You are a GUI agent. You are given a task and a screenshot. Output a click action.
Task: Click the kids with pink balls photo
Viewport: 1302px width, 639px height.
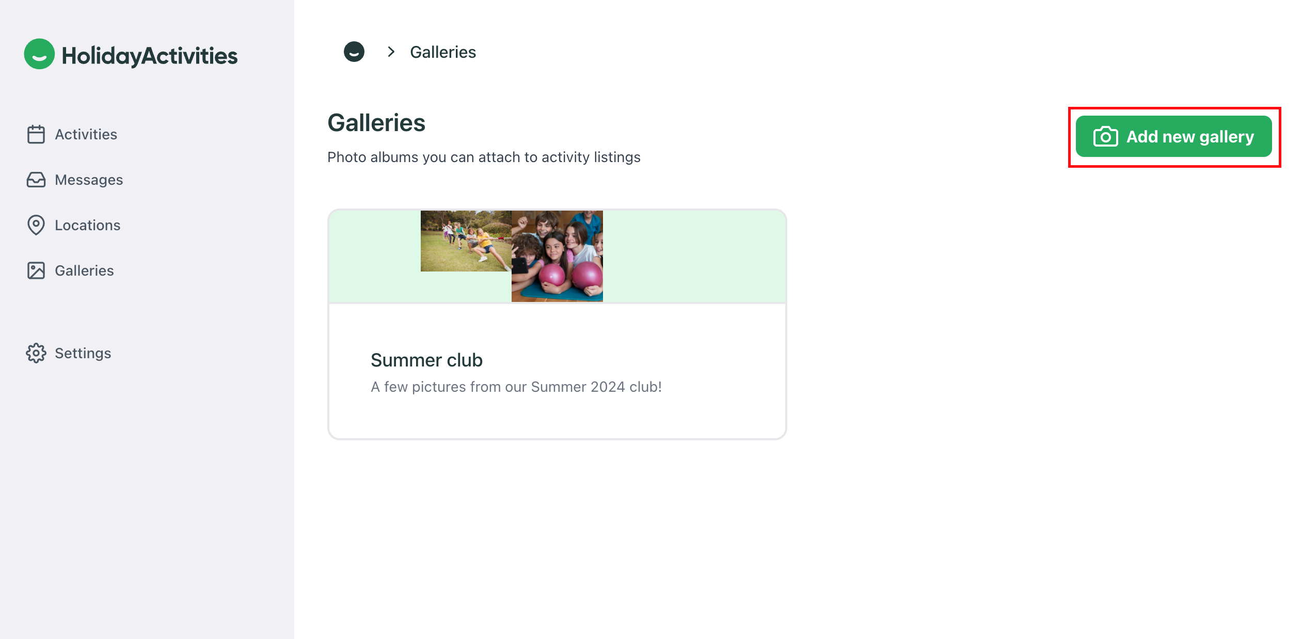(557, 256)
